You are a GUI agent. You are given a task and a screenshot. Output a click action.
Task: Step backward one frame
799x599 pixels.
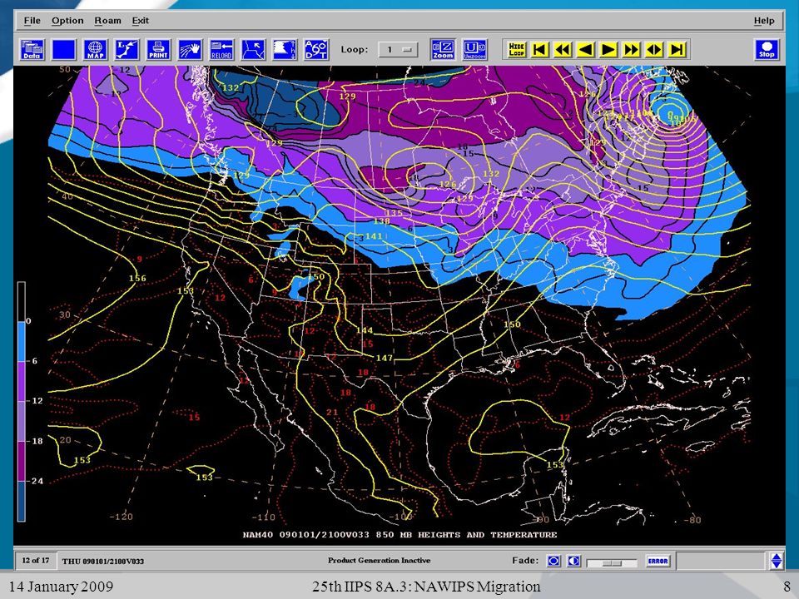585,49
